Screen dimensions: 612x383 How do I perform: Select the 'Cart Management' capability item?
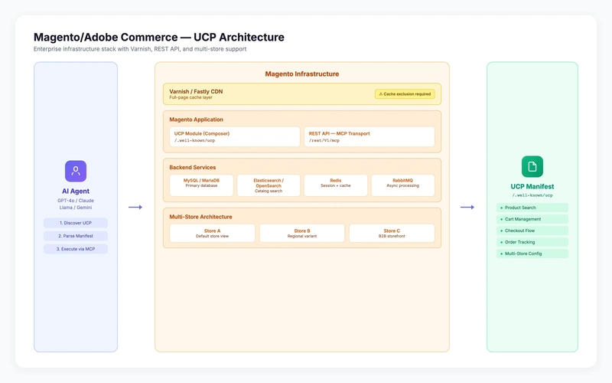[532, 219]
